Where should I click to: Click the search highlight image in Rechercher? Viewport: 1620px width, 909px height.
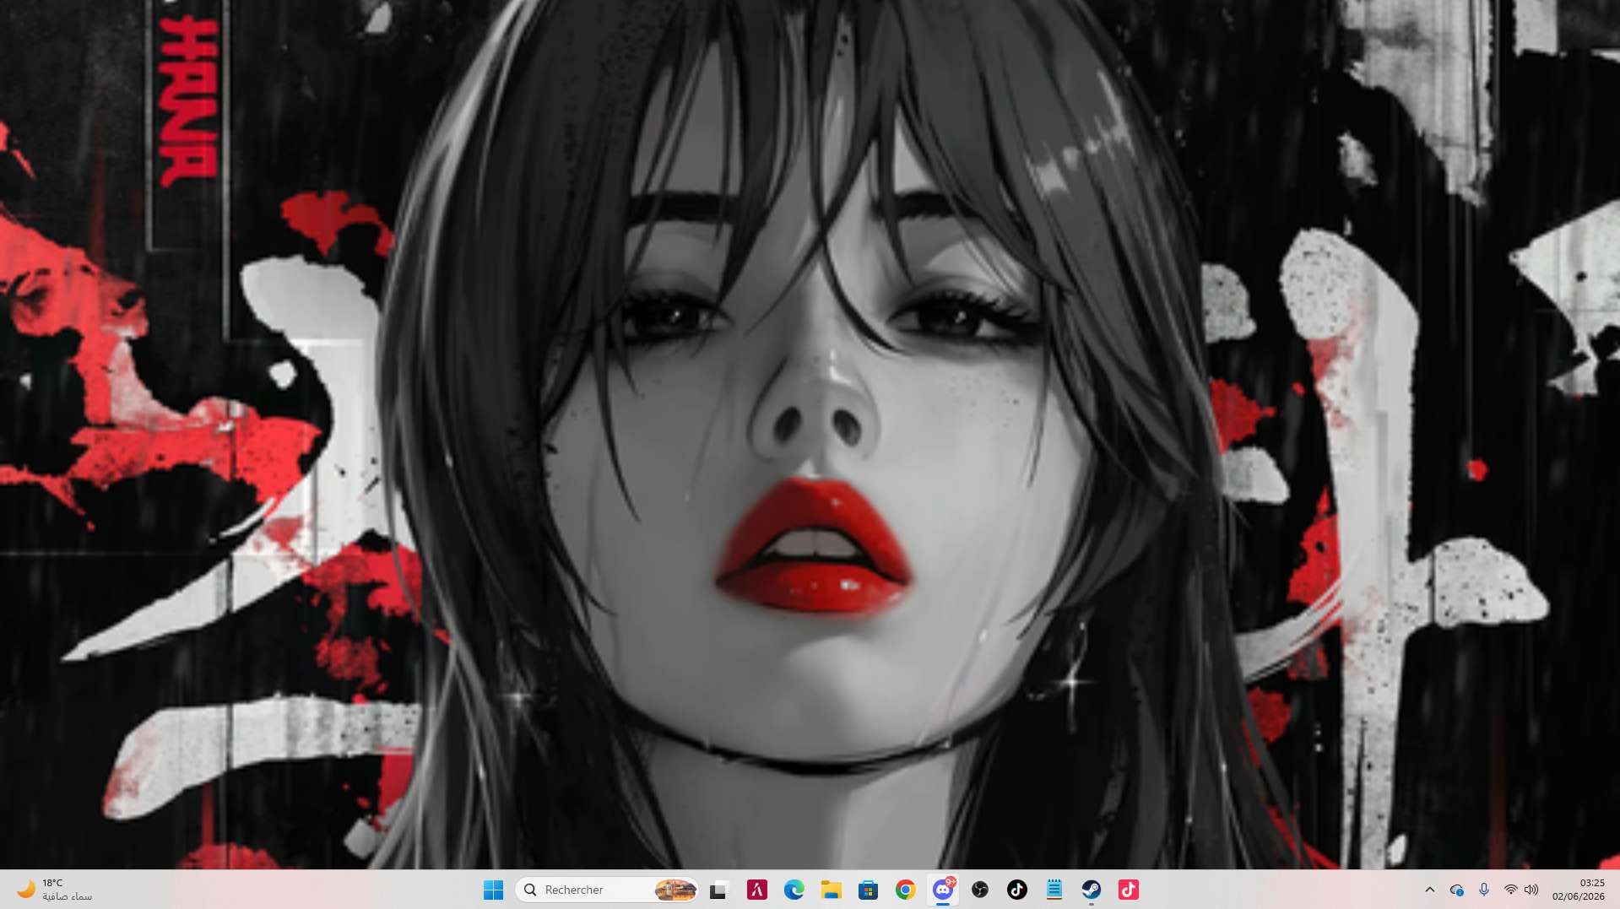[x=675, y=890]
